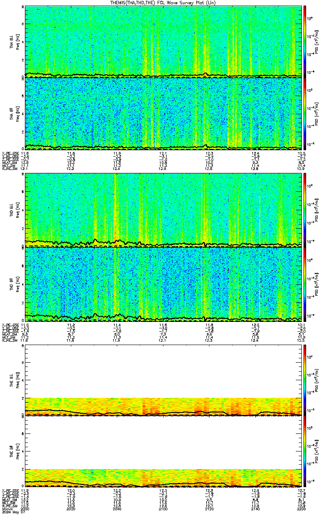Click the '2000' time tick label
This screenshot has width=322, height=515.
[25, 509]
